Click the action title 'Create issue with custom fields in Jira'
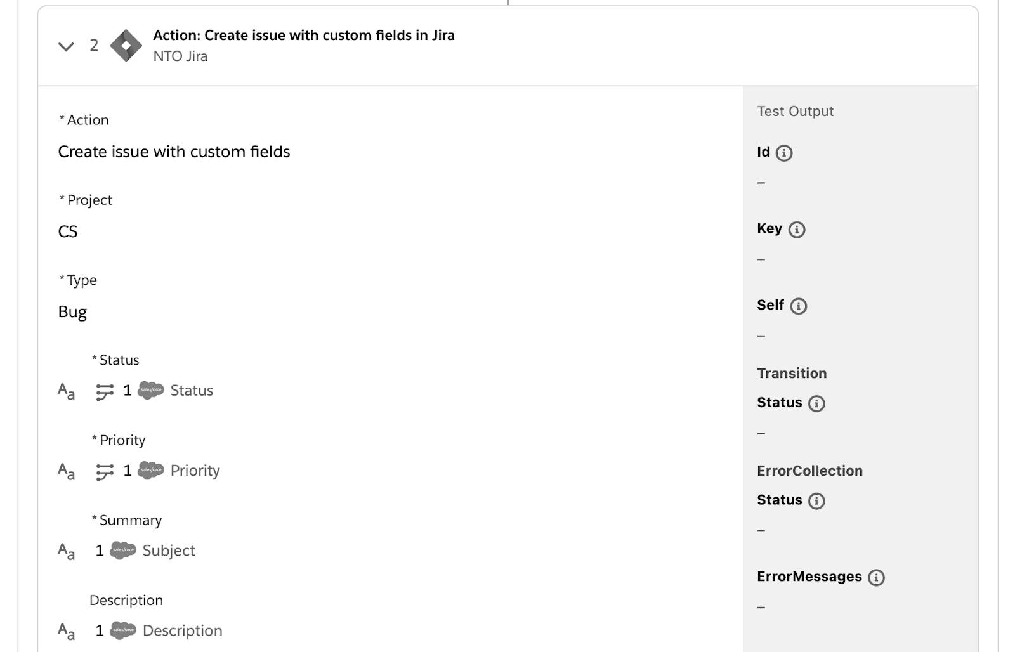The image size is (1015, 652). pyautogui.click(x=304, y=36)
